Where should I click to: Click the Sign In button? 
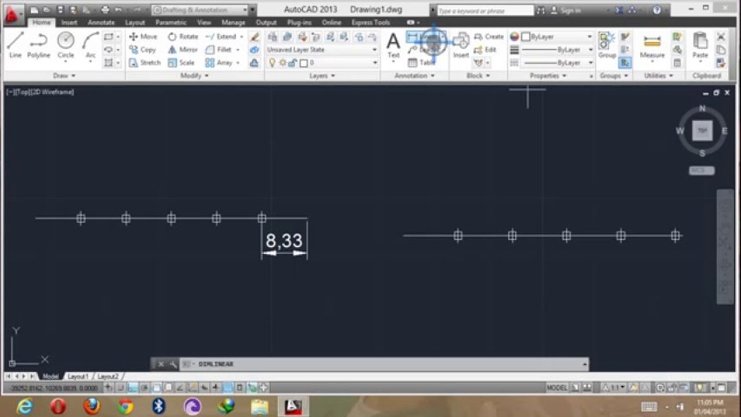tap(565, 10)
